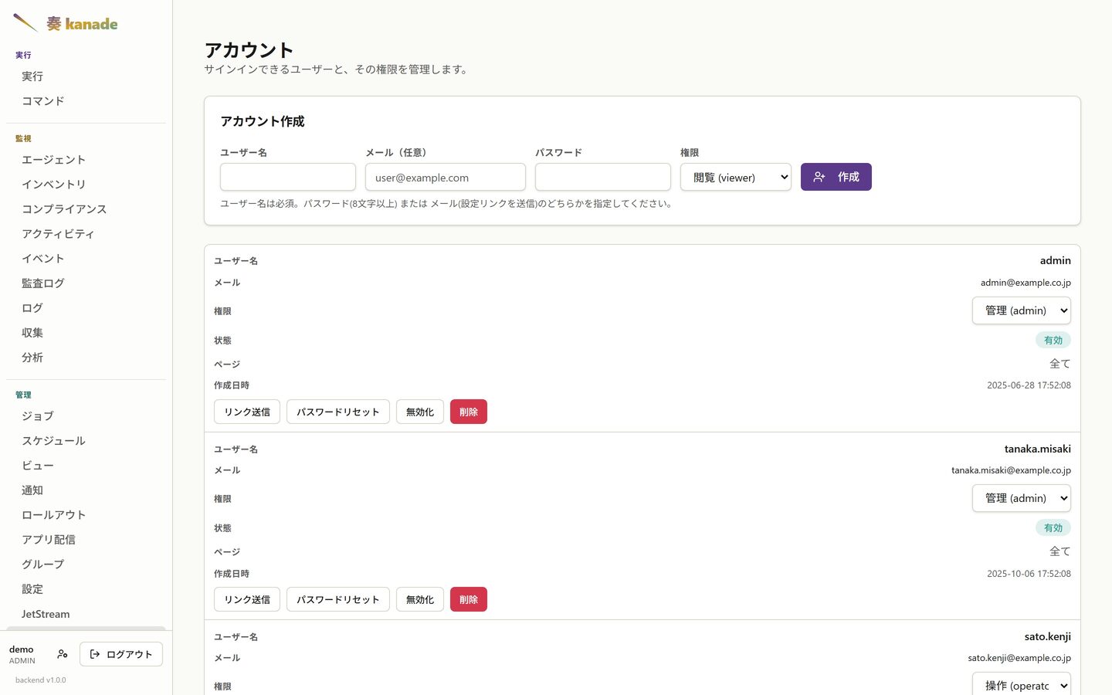Go to スケジュール page
Viewport: 1112px width, 695px height.
click(x=86, y=441)
